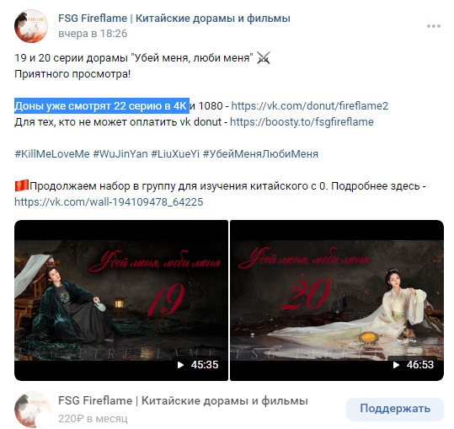This screenshot has height=429, width=454.
Task: Click the FSG Fireflame avatar at top
Action: coord(31,26)
